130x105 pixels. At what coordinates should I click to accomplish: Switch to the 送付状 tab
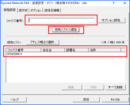pos(23,10)
